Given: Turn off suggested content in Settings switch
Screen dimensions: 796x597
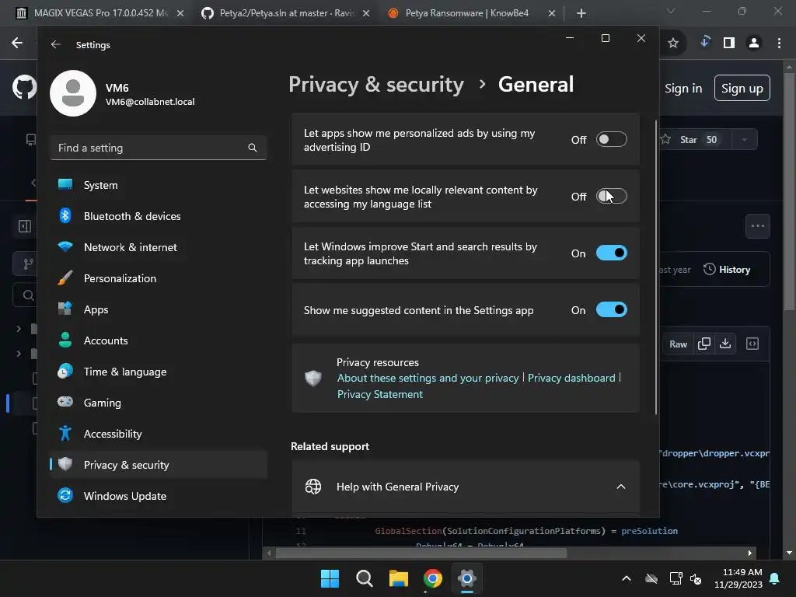Looking at the screenshot, I should click(x=611, y=309).
